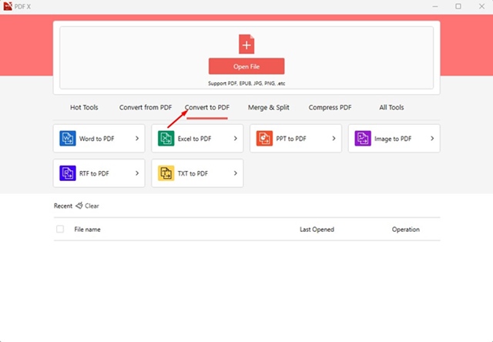
Task: Expand TXT to PDF chevron arrow
Action: point(236,173)
